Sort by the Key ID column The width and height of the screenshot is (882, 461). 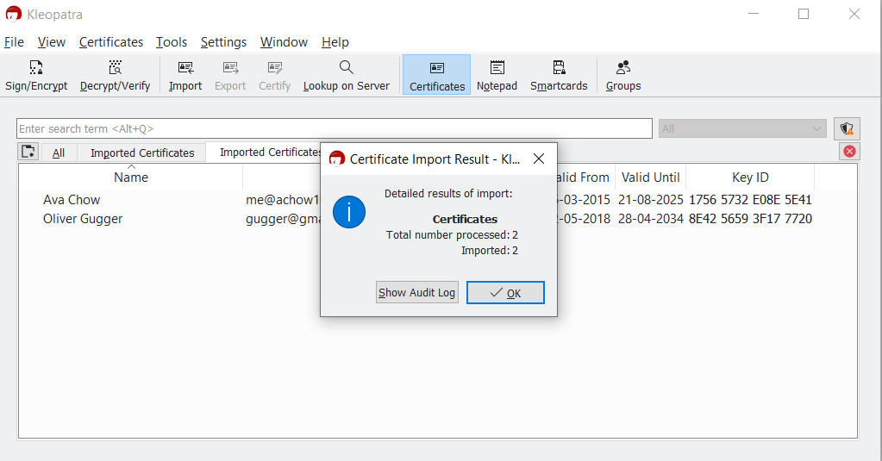[x=750, y=178]
